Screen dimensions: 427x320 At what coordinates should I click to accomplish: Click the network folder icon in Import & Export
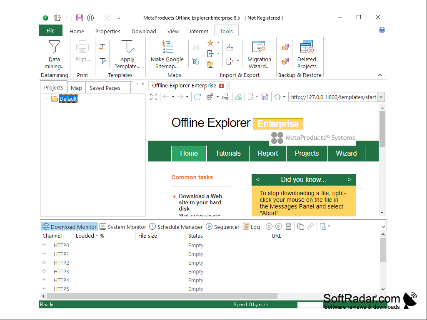tap(210, 64)
